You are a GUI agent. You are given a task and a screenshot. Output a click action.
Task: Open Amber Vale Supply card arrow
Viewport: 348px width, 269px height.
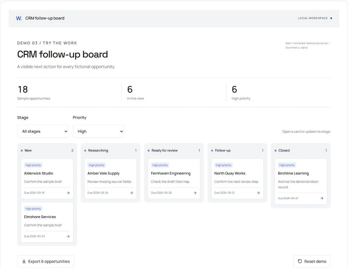coord(131,193)
